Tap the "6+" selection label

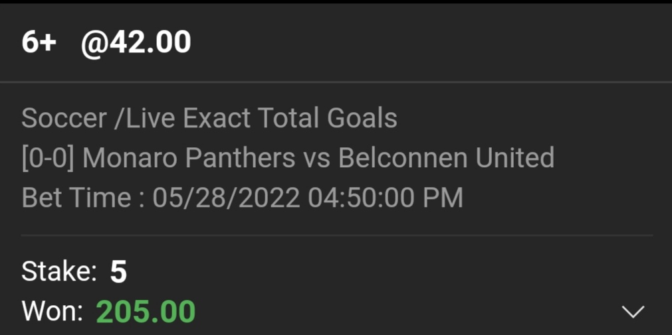(x=39, y=43)
